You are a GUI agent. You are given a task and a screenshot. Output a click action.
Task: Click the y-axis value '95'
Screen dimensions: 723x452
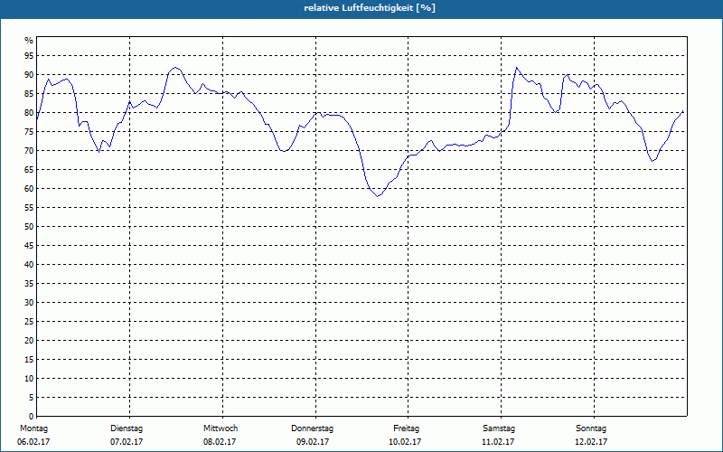tap(29, 56)
